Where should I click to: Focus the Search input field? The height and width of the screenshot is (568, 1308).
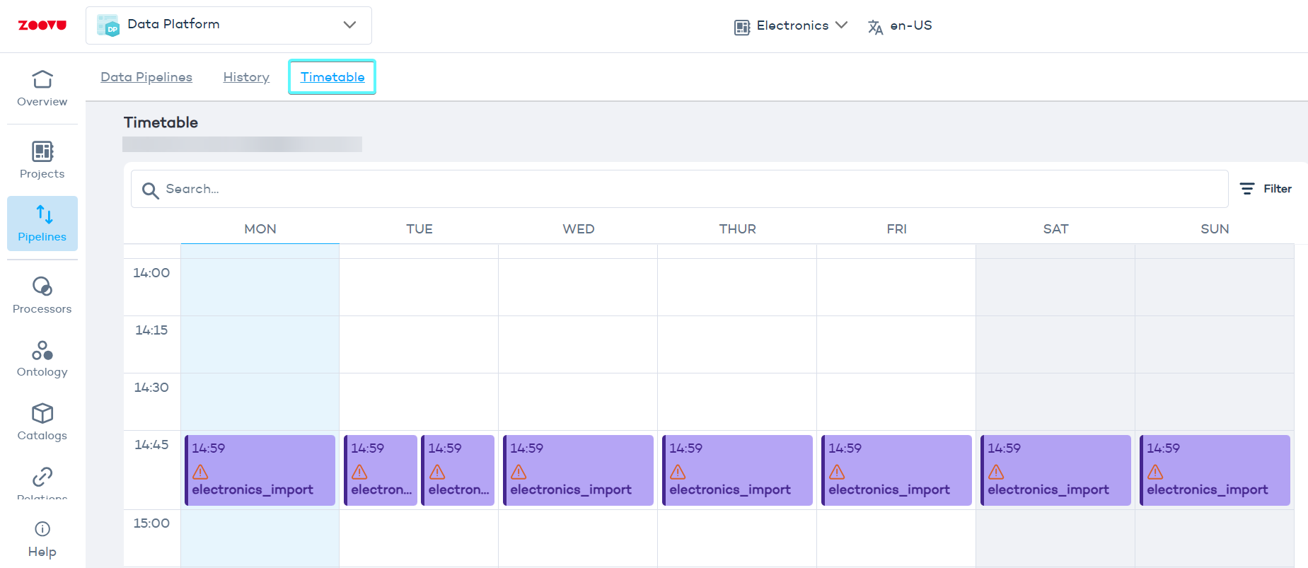[x=679, y=189]
